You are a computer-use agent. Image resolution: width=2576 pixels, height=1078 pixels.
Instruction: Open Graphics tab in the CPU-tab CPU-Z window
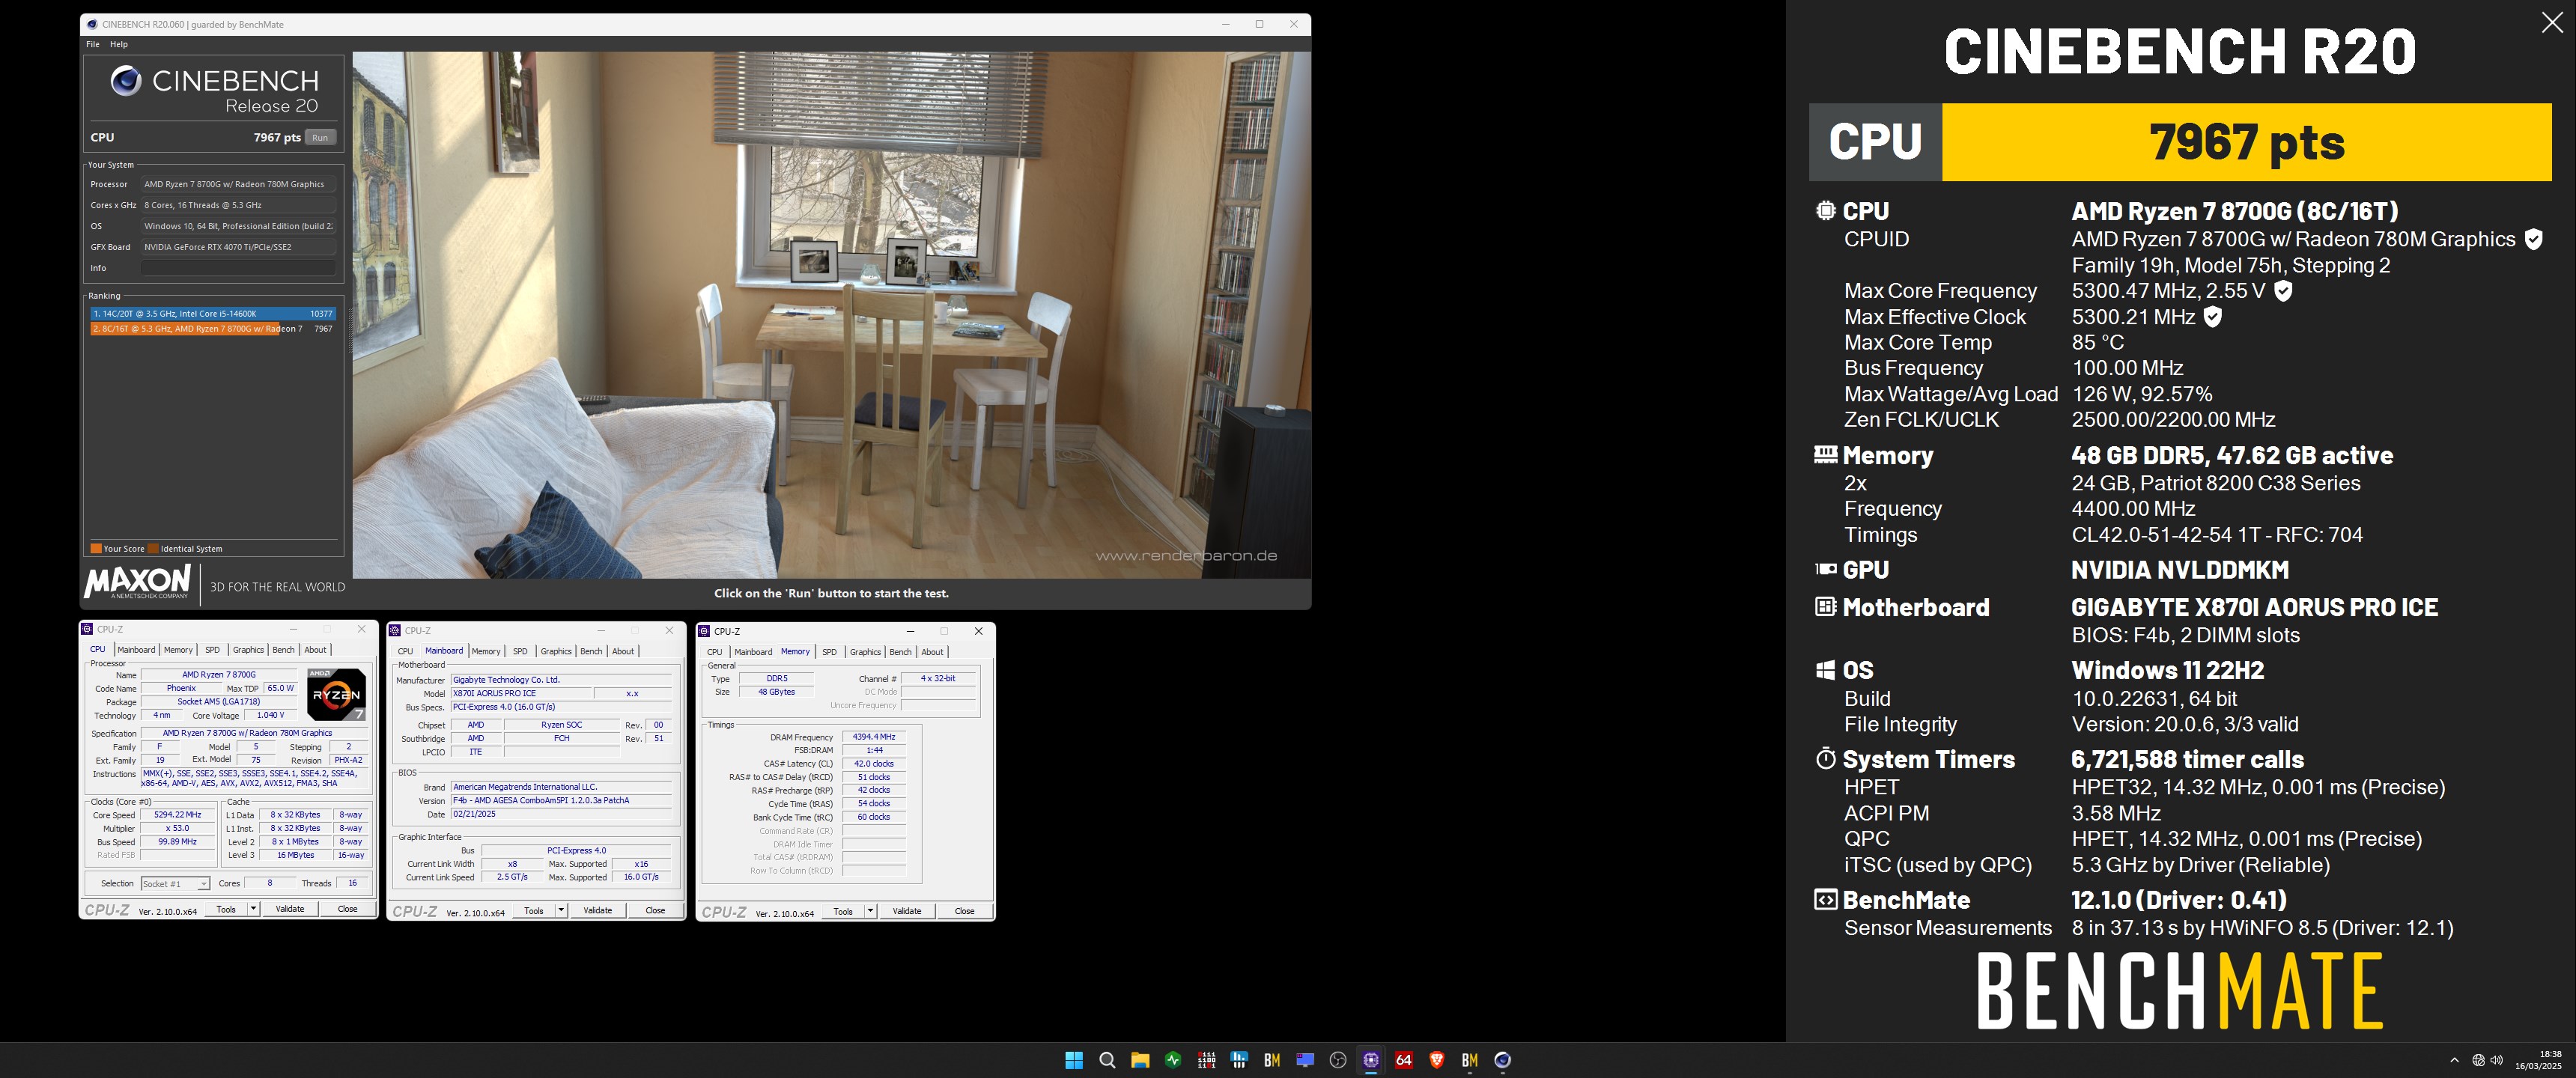248,650
